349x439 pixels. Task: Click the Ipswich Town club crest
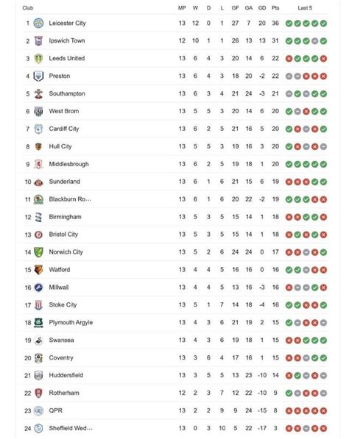[x=38, y=41]
